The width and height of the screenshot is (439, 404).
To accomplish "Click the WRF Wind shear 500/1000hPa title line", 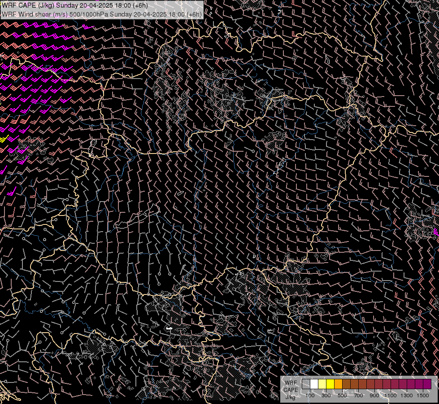I will 102,14.
